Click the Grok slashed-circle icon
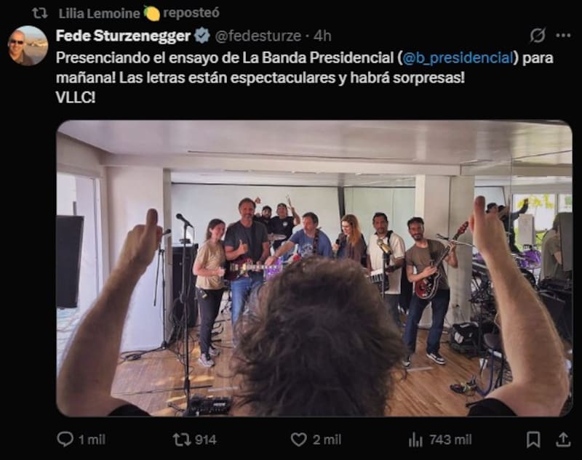582x460 pixels. (538, 35)
